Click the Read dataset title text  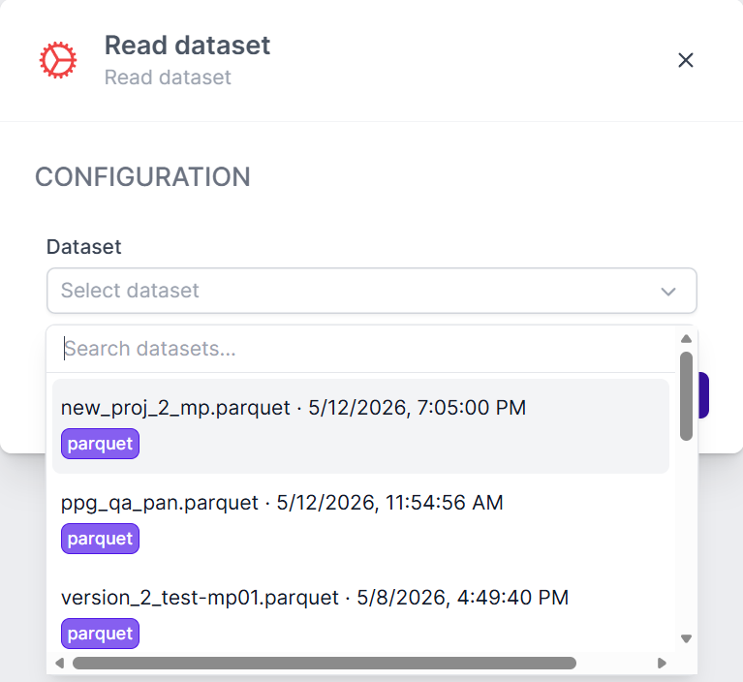click(x=187, y=46)
